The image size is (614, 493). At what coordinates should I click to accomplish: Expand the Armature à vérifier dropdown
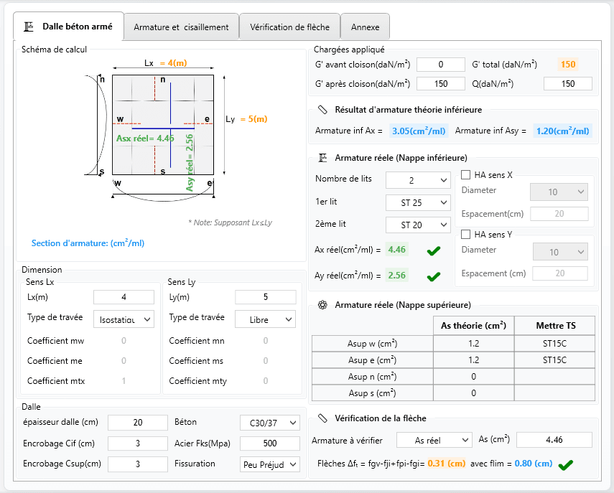[433, 440]
